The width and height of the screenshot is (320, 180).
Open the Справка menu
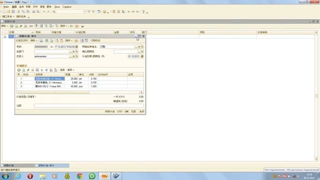67,7
